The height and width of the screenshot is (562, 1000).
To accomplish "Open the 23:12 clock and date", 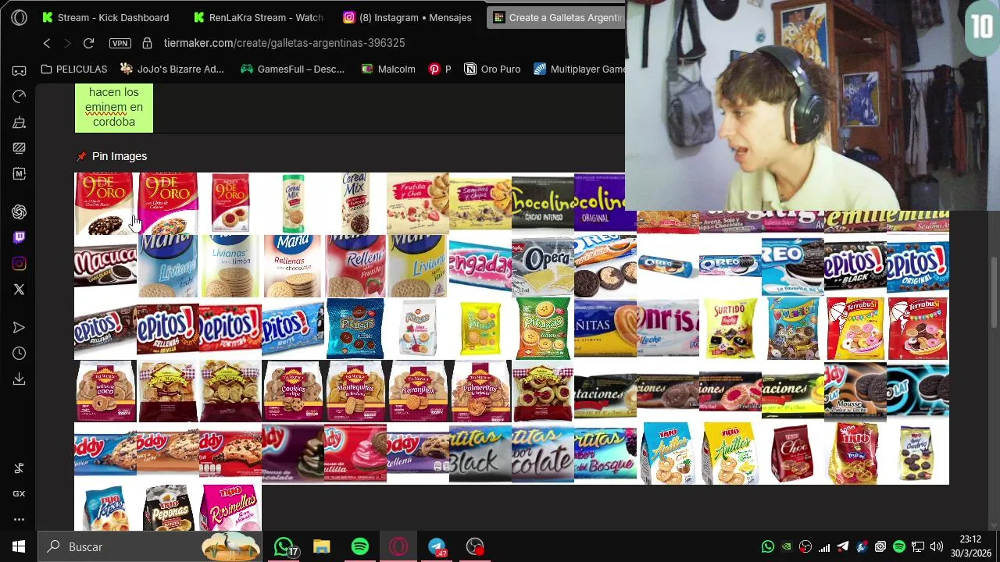I will pos(970,546).
